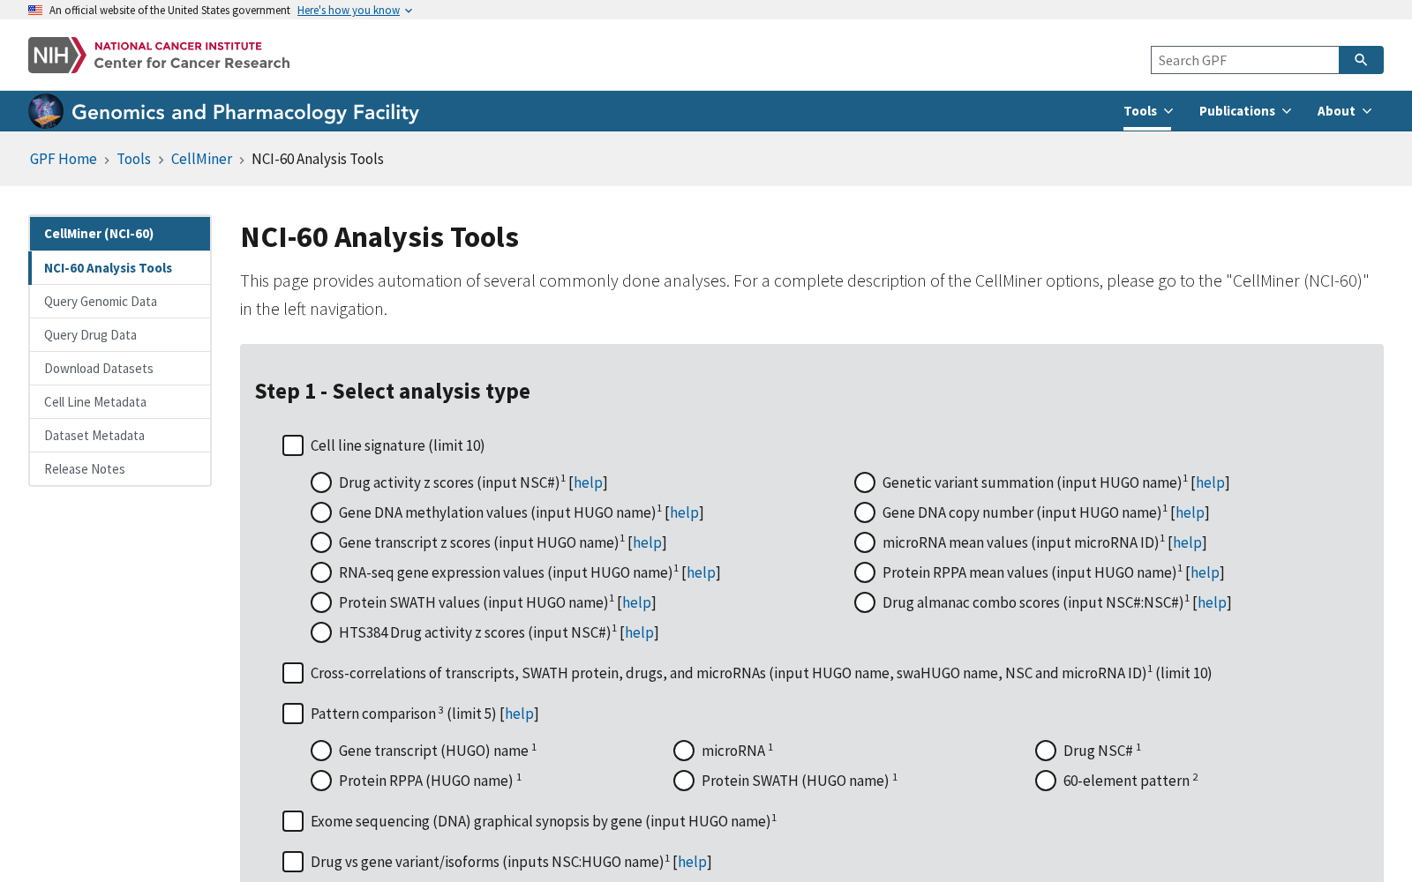Click the CellMiner breadcrumb link
The width and height of the screenshot is (1412, 882).
pyautogui.click(x=201, y=159)
